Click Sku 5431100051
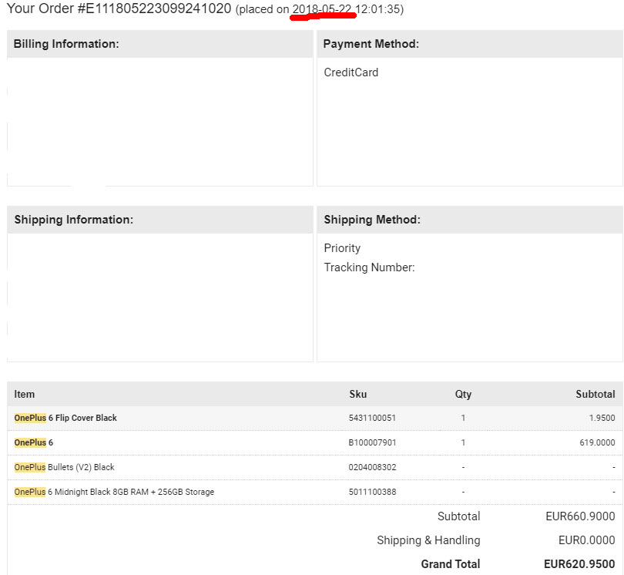The image size is (624, 575). click(372, 418)
